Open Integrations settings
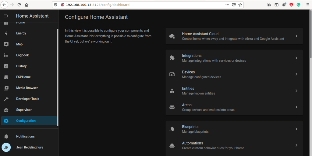The width and height of the screenshot is (312, 156). (x=234, y=58)
